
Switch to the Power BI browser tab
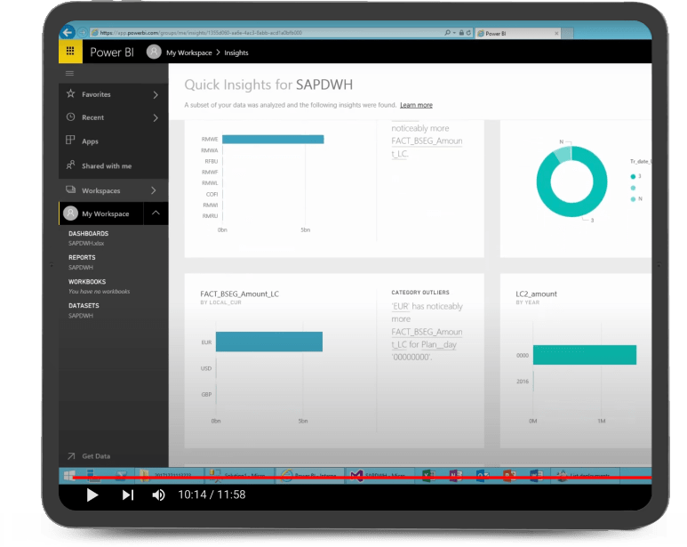(x=518, y=33)
